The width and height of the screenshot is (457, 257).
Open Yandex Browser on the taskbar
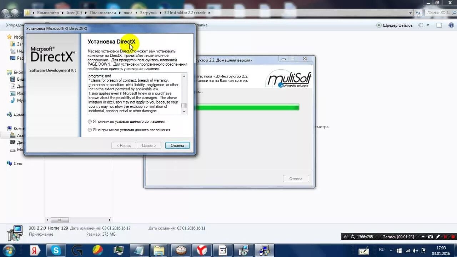(x=202, y=250)
